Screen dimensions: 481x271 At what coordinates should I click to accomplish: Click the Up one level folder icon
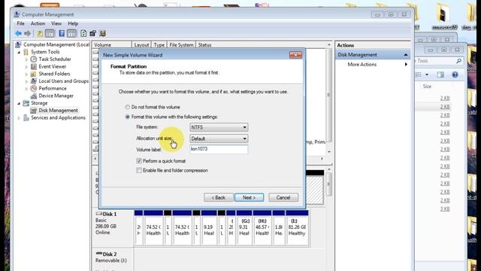click(40, 33)
